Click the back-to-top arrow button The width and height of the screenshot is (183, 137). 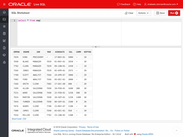pos(177,131)
